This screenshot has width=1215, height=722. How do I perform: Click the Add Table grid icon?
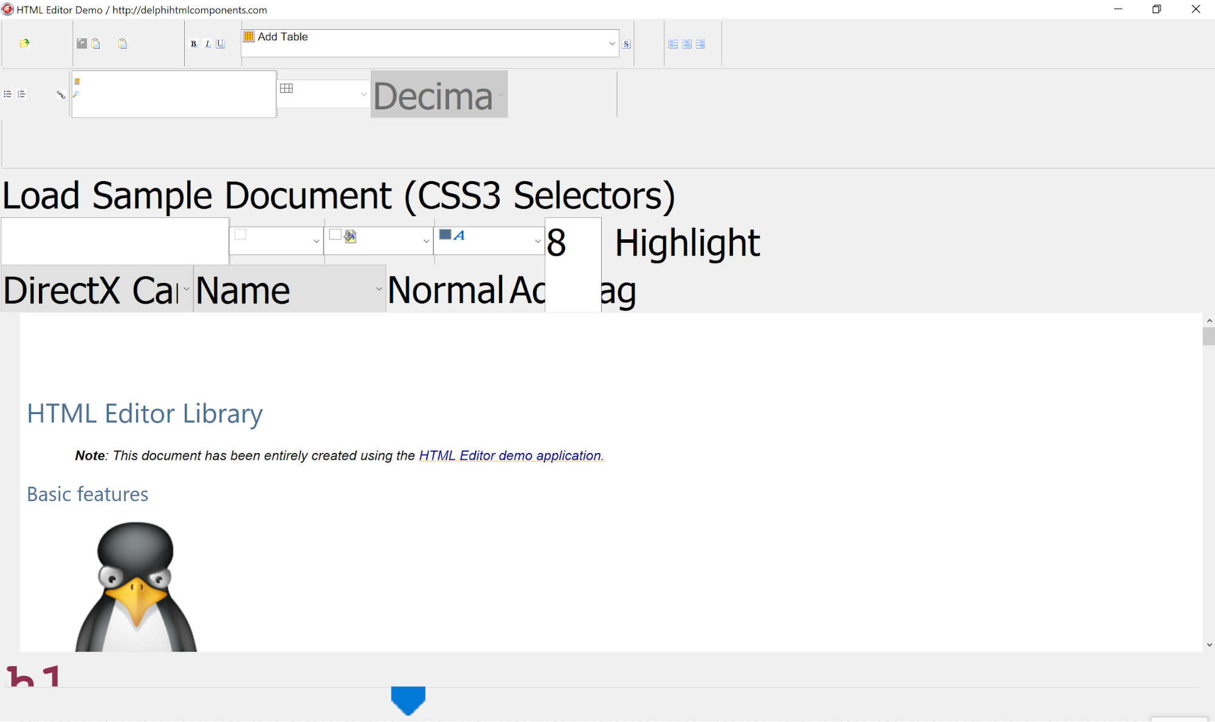coord(249,36)
